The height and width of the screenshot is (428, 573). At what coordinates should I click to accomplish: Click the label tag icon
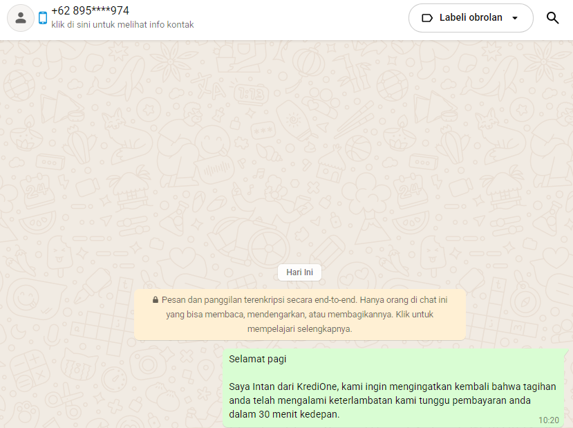(x=427, y=18)
